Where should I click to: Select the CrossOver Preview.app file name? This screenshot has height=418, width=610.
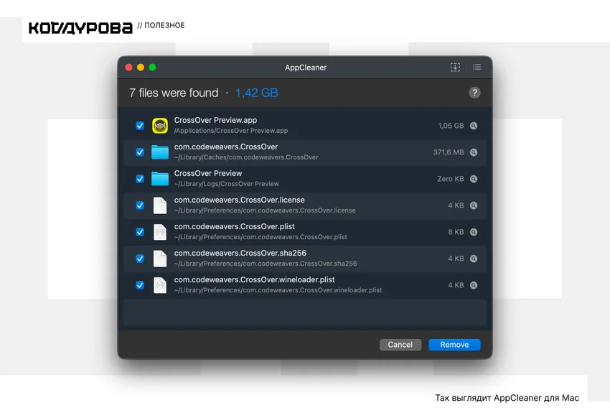tap(215, 120)
